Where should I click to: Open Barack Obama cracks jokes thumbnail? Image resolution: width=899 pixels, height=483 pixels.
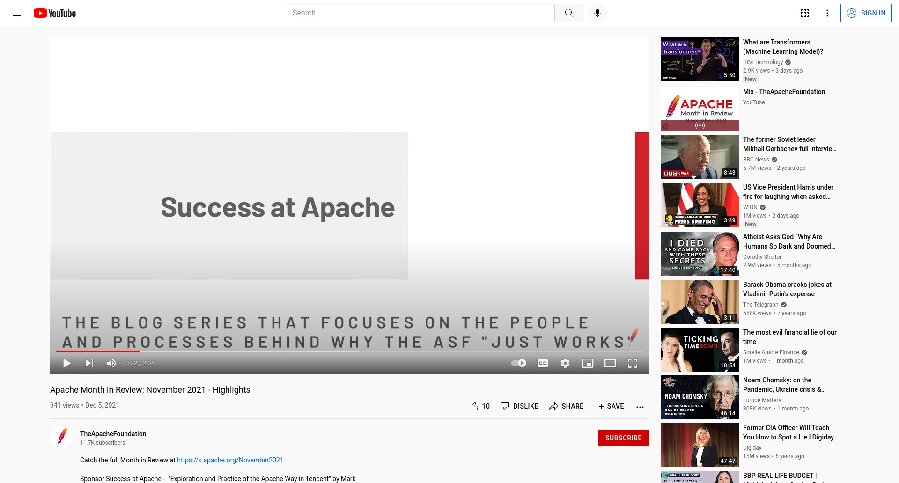(x=700, y=302)
